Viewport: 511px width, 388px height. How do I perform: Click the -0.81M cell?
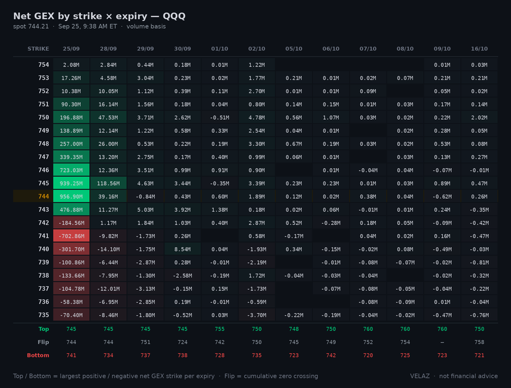pos(479,262)
